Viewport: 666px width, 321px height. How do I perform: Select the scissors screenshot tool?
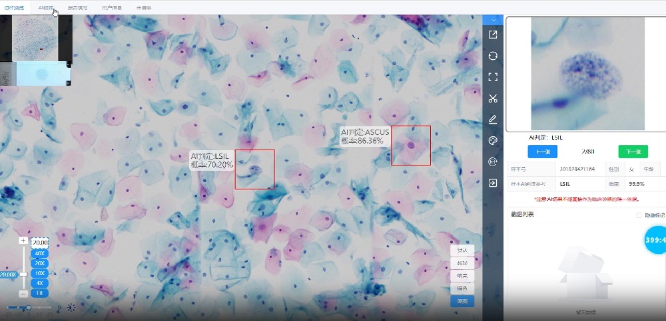coord(493,99)
